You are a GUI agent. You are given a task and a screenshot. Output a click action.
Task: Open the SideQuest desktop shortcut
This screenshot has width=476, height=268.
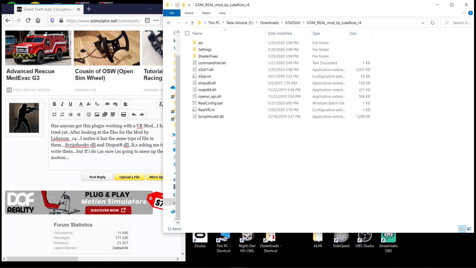tap(341, 241)
